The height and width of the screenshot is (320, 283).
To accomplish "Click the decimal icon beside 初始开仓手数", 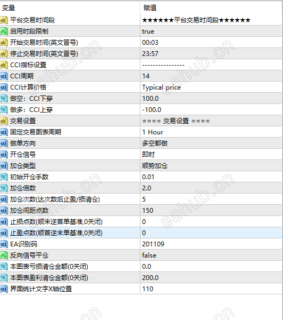I will (4, 177).
